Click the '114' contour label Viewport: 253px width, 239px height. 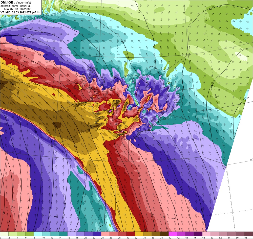pyautogui.click(x=27, y=149)
